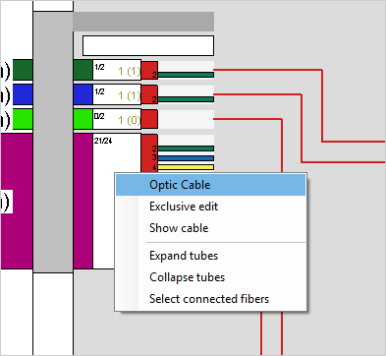The image size is (386, 356).
Task: Select the magenta cable color block
Action: tap(83, 201)
